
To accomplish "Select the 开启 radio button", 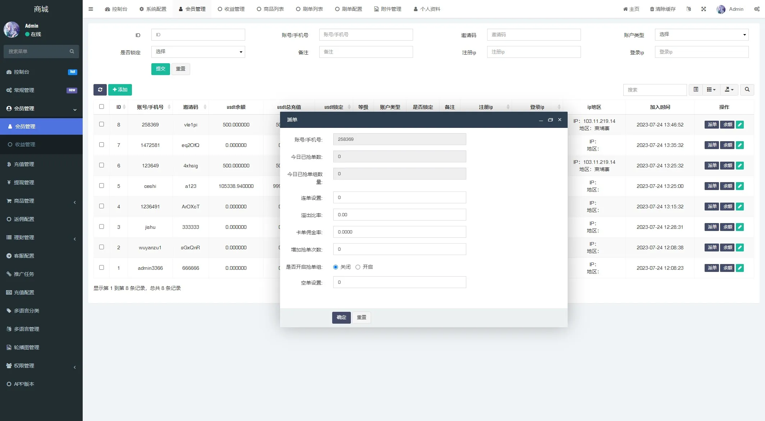I will click(358, 267).
